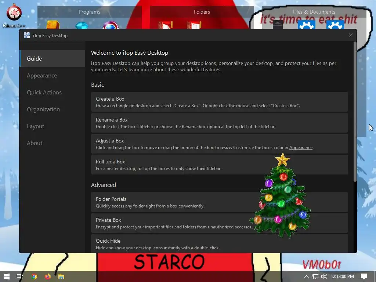Viewport: 376px width, 282px height.
Task: Open the Private Box guide card
Action: coord(220,223)
